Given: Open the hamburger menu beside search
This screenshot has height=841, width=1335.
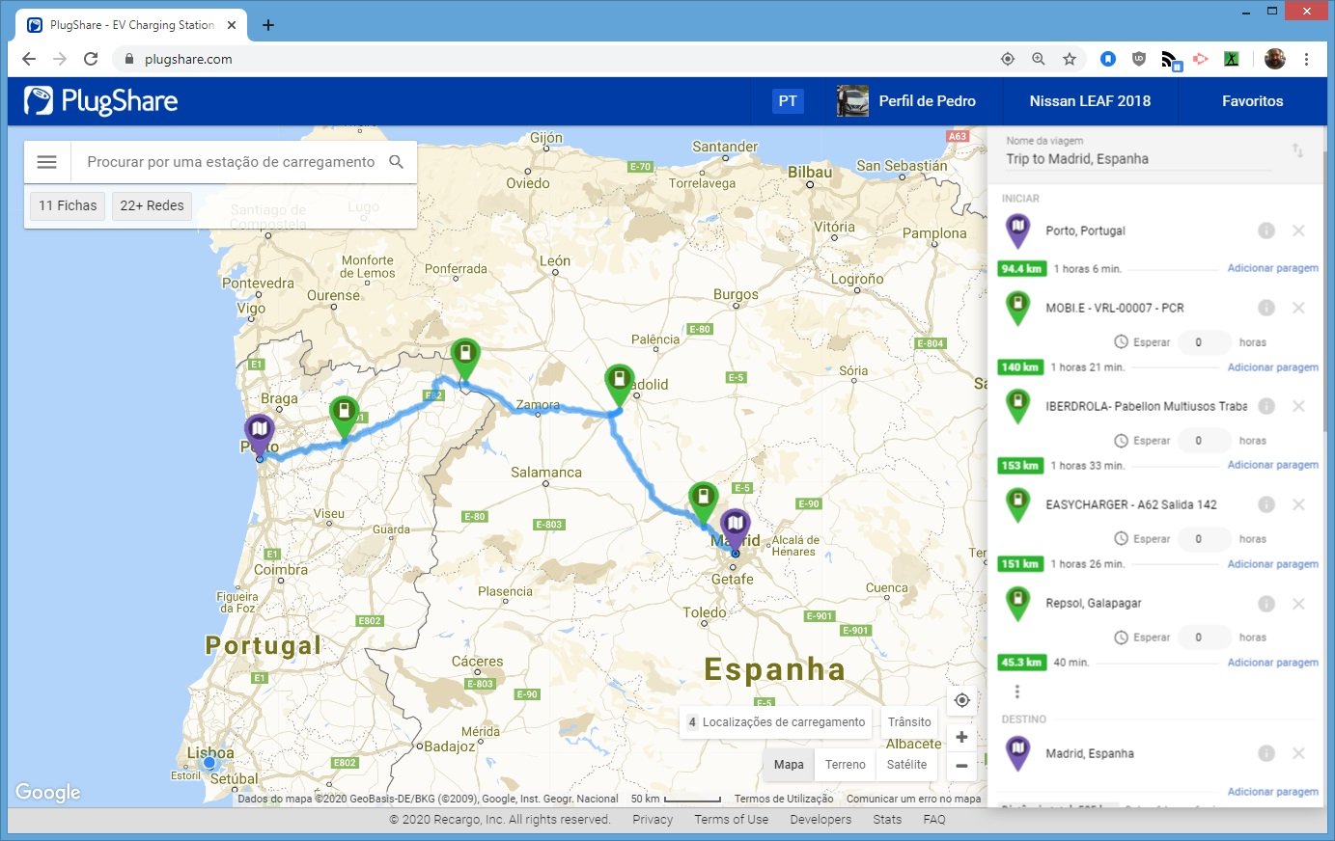Looking at the screenshot, I should click(x=46, y=162).
